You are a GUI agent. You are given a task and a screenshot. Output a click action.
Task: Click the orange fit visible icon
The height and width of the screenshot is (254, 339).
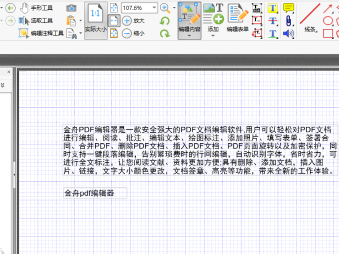(114, 34)
